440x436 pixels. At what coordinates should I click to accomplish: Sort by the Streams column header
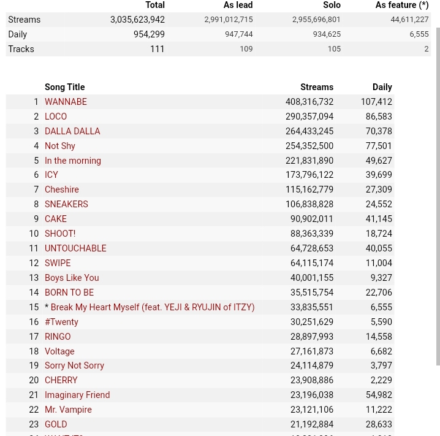(317, 87)
